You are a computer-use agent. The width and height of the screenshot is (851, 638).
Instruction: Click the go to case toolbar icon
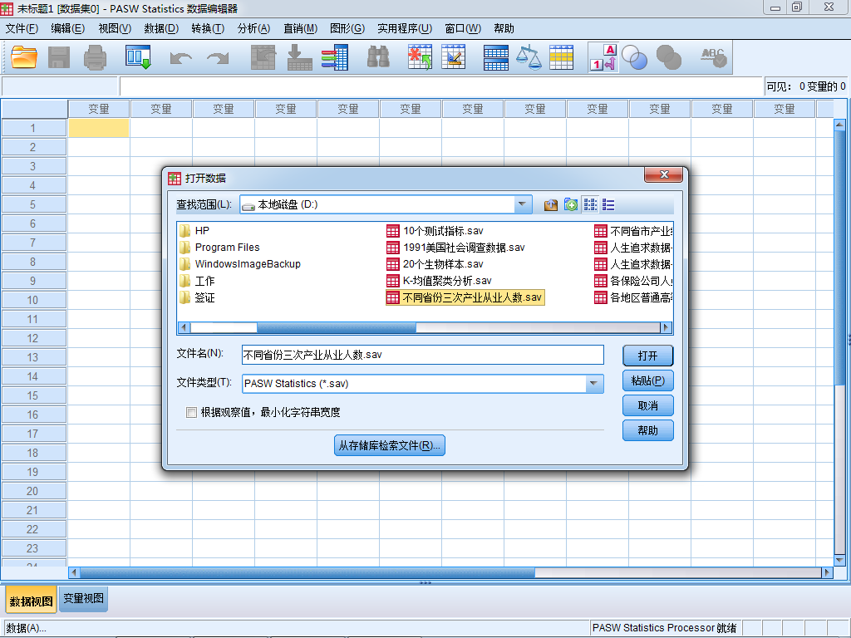click(x=263, y=57)
